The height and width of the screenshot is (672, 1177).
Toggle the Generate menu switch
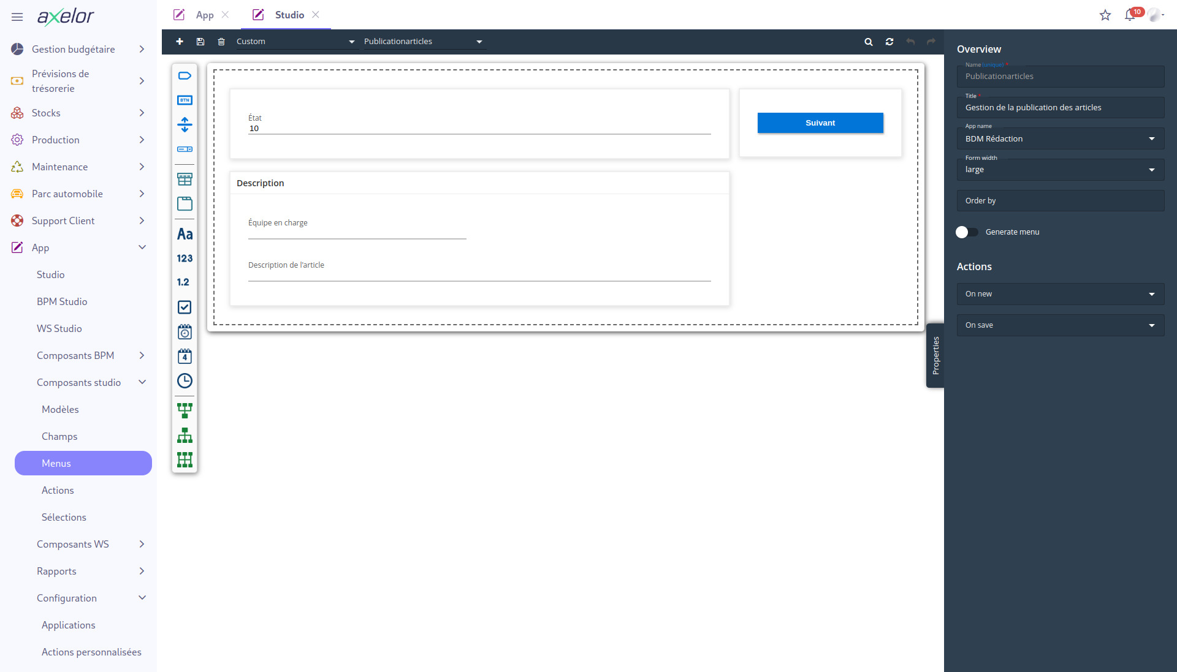pos(967,232)
